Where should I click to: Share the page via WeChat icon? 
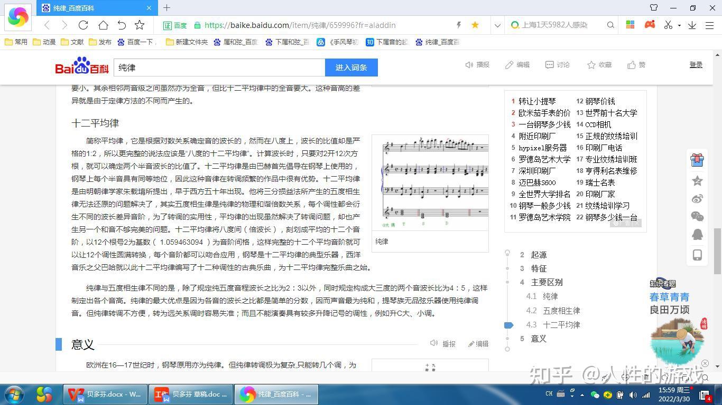click(697, 216)
